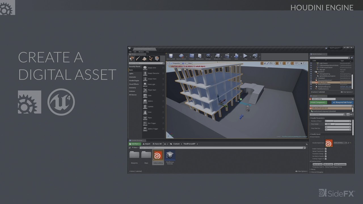The image size is (363, 204).
Task: Toggle Transform Change checkbox
Action: (x=326, y=154)
